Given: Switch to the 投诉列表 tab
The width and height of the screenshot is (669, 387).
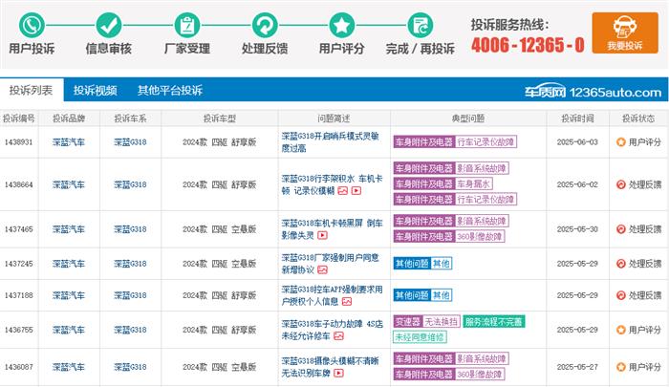Looking at the screenshot, I should click(x=32, y=90).
